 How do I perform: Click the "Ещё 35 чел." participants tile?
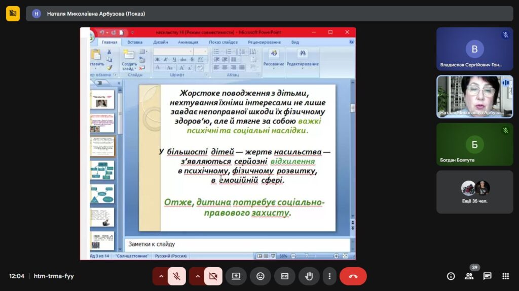click(x=475, y=192)
